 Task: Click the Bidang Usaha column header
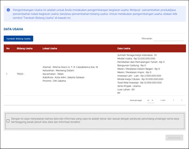[25, 48]
